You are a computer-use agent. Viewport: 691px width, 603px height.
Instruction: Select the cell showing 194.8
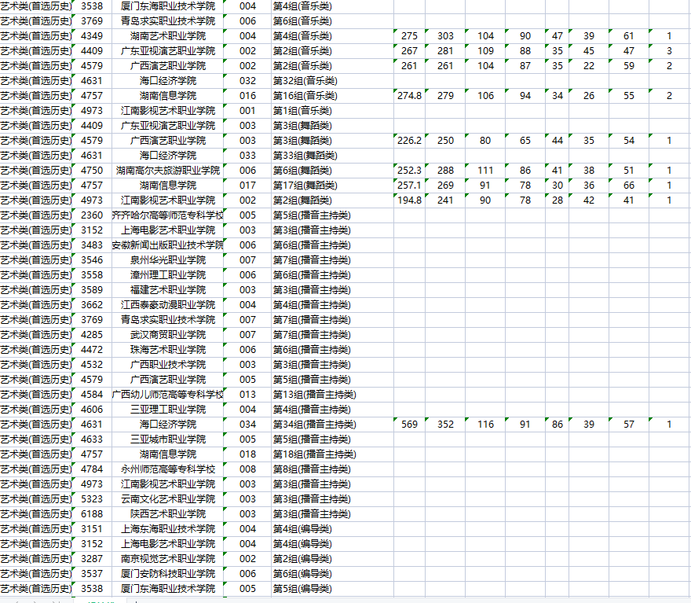(x=409, y=200)
